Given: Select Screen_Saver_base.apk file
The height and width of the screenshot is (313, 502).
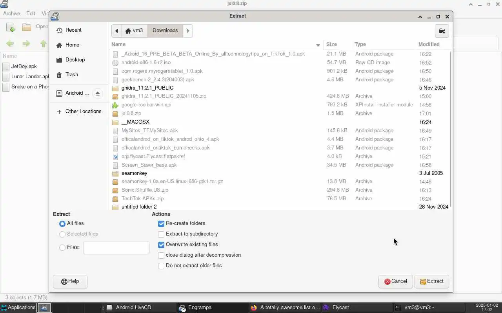Looking at the screenshot, I should tap(280, 165).
